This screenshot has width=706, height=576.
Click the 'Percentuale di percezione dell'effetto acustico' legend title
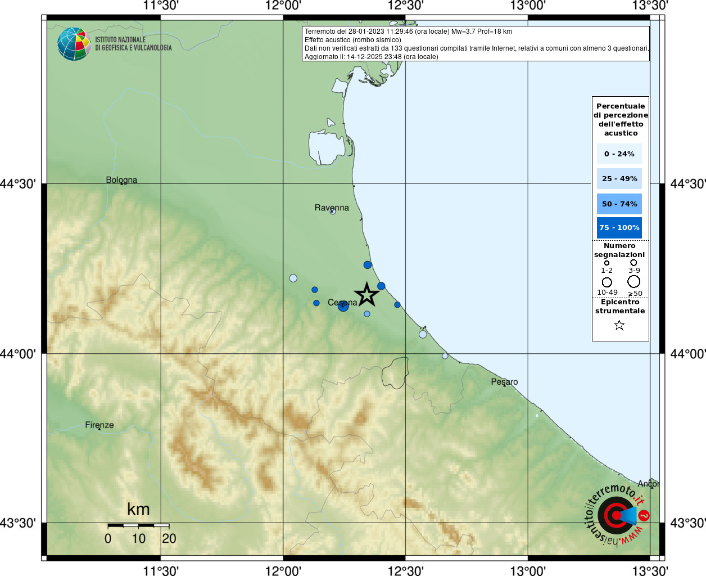pyautogui.click(x=621, y=120)
